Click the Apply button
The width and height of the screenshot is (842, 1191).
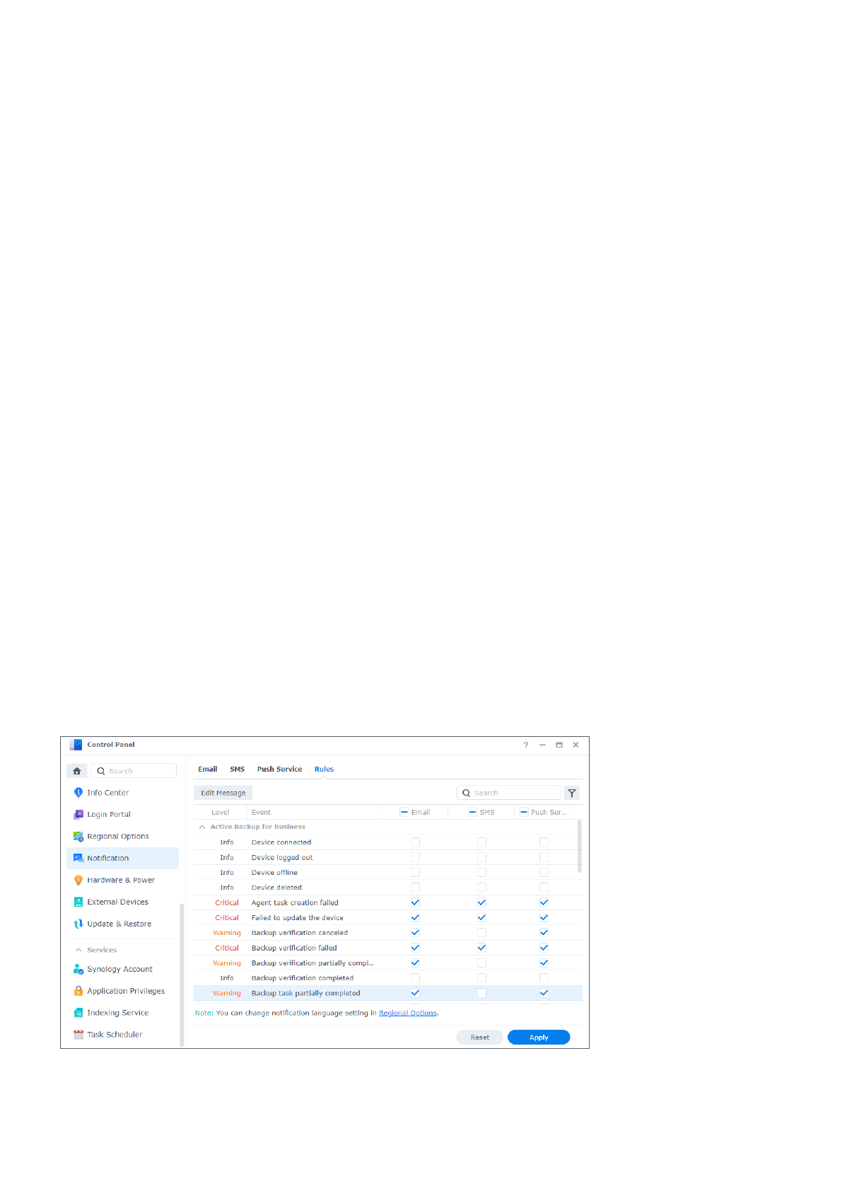(538, 1038)
